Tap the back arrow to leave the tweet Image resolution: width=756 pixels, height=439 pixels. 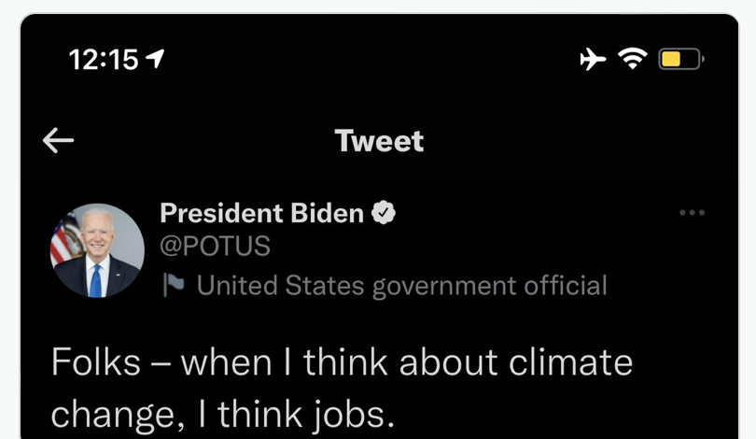coord(58,140)
